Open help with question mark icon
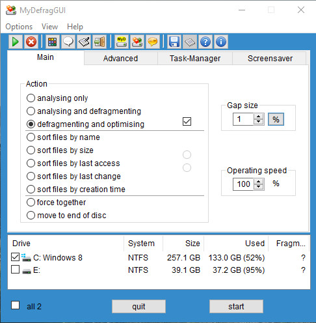 [205, 42]
